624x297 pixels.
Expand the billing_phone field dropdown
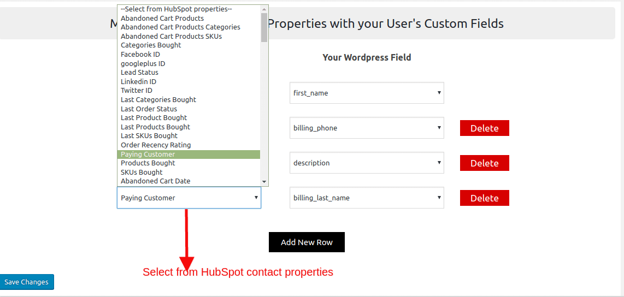pyautogui.click(x=367, y=128)
